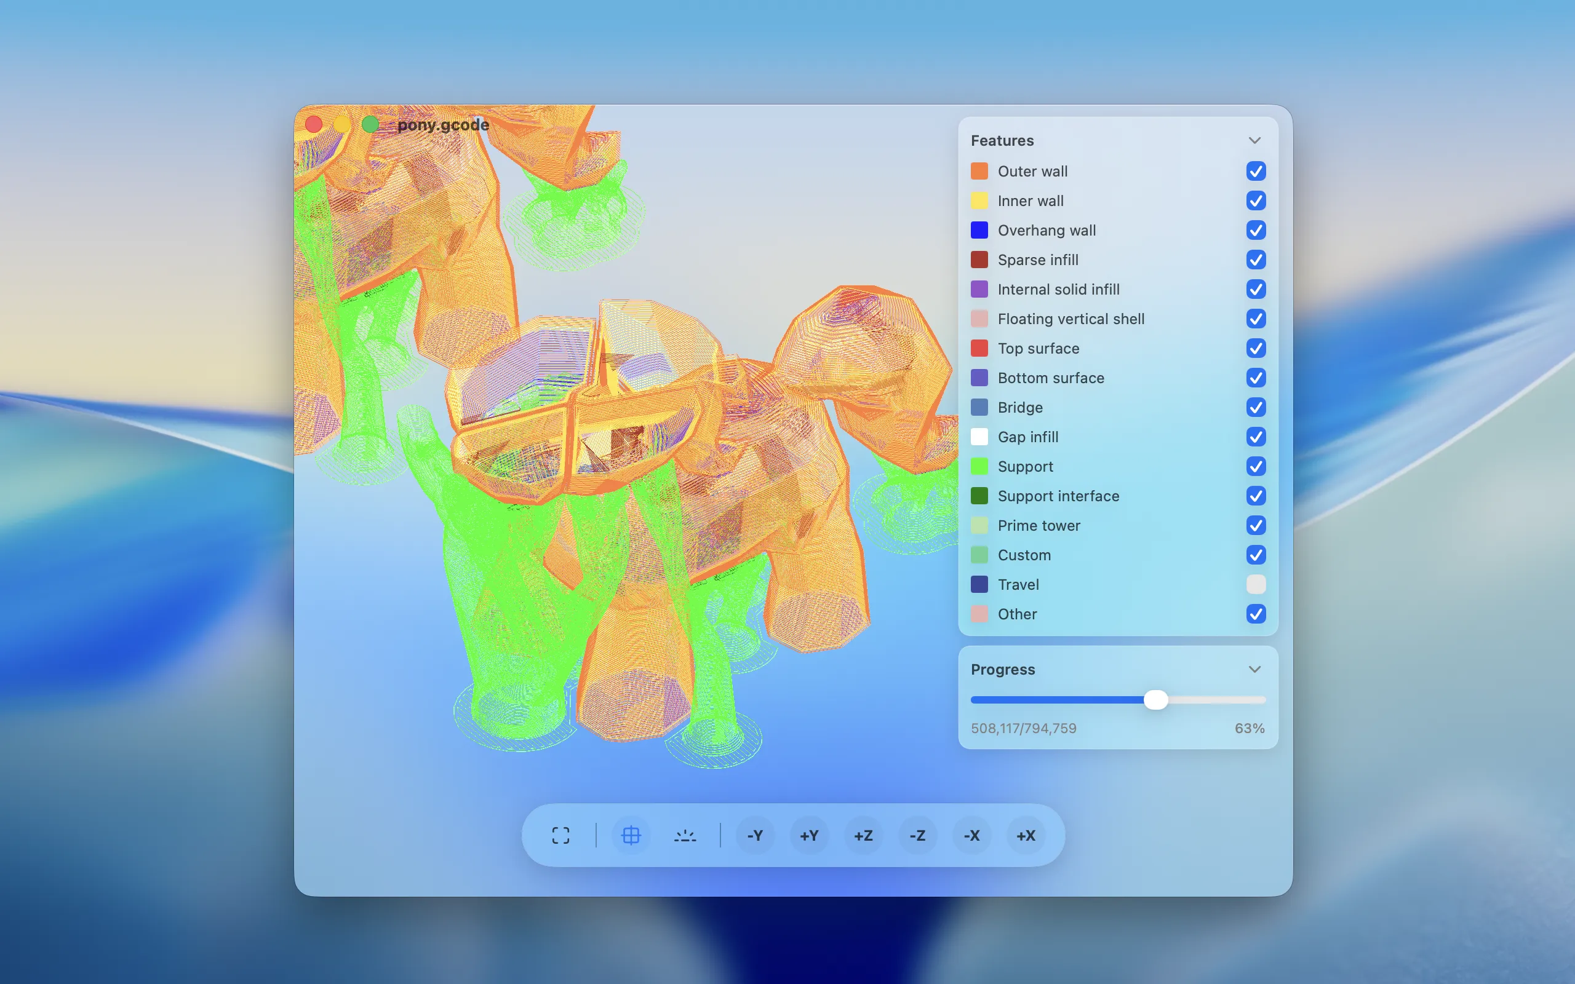Screen dimensions: 1575x984
Task: Collapse the Features panel chevron
Action: pyautogui.click(x=1254, y=141)
